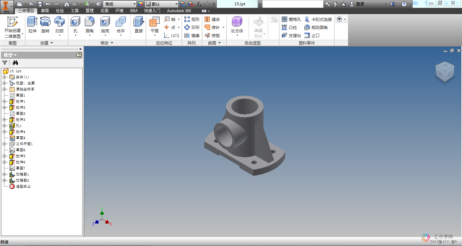Viewport: 462px width, 246px height.
Task: Click the Open file folder icon
Action: 31,4
